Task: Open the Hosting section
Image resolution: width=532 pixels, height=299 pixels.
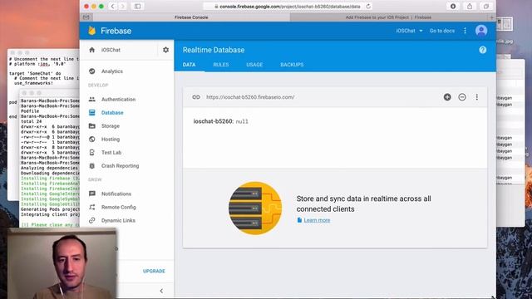Action: click(111, 139)
